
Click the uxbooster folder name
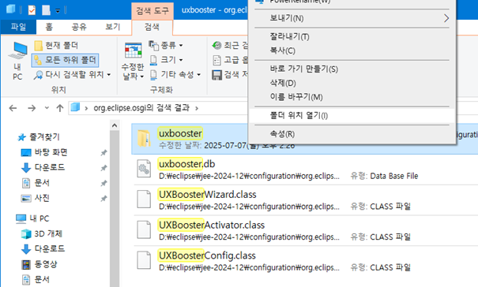point(180,133)
